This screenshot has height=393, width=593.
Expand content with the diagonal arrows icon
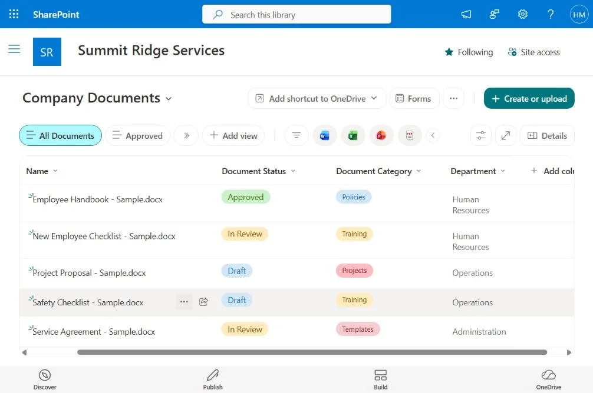[506, 135]
